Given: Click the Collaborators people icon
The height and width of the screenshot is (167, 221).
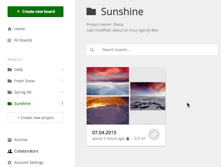Looking at the screenshot, I should click(10, 151).
